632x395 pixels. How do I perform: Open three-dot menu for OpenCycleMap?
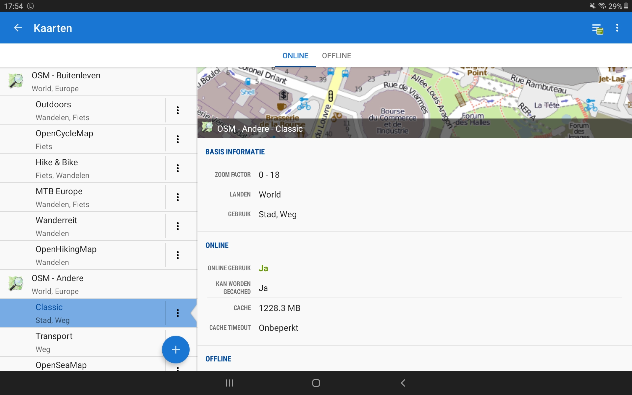tap(178, 139)
